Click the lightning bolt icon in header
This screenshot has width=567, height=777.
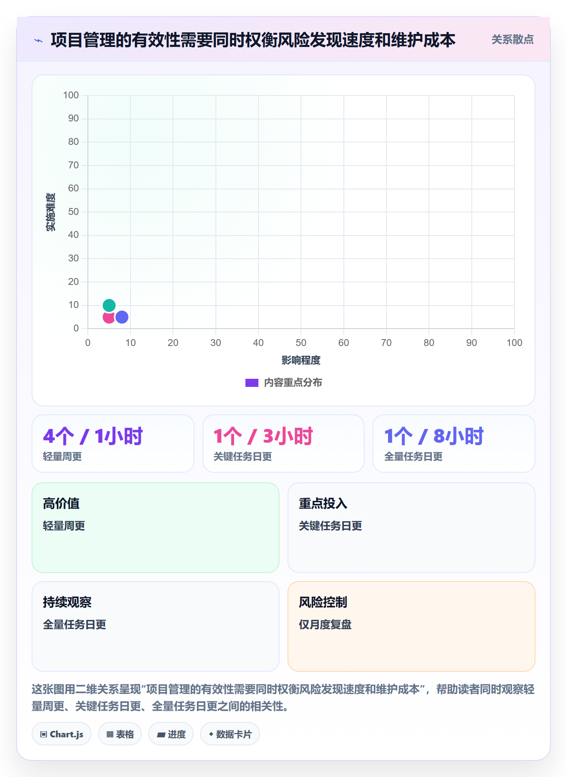(x=38, y=40)
